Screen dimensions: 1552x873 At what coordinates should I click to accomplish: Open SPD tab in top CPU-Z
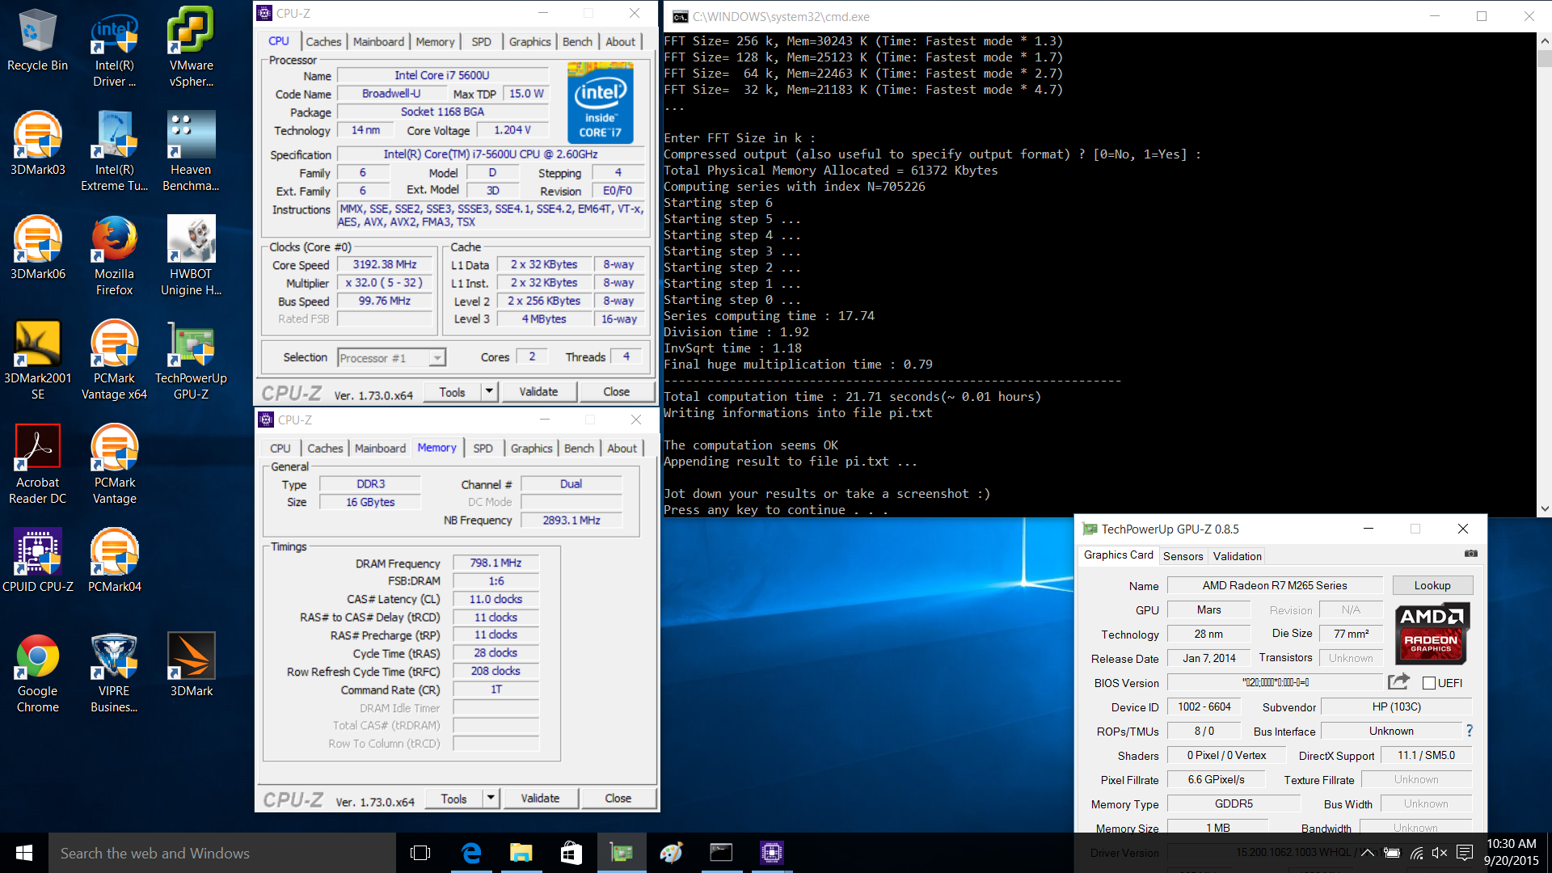coord(482,42)
